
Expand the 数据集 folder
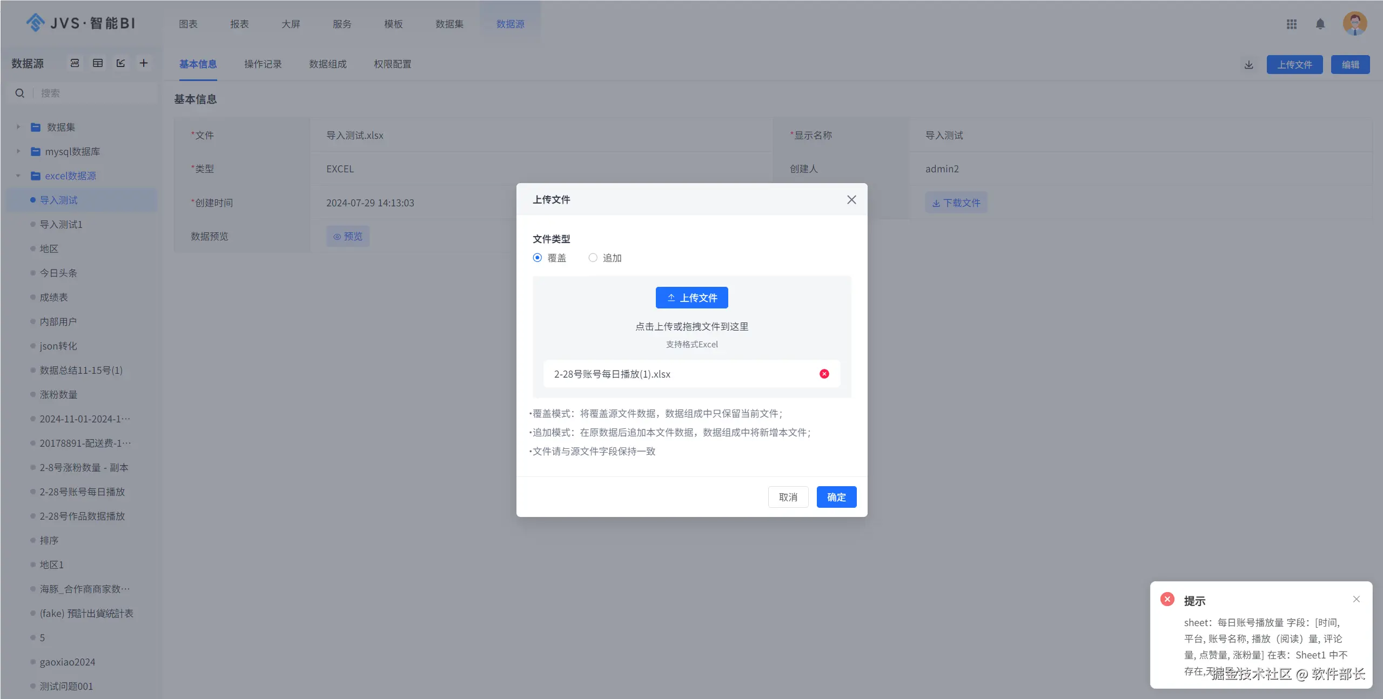[18, 127]
